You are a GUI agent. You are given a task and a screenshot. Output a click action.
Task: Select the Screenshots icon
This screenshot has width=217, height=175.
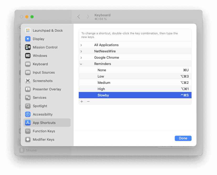pos(28,81)
